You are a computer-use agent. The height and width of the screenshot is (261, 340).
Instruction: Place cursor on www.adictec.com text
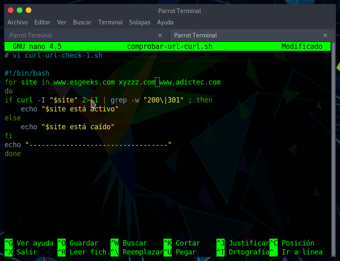point(190,82)
